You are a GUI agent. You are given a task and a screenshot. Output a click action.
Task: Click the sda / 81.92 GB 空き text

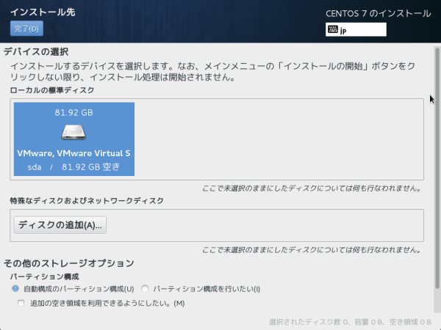pos(73,167)
